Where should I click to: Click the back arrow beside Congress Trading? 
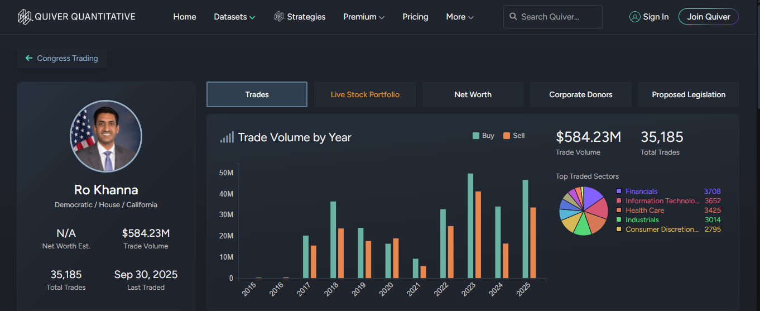(x=29, y=58)
